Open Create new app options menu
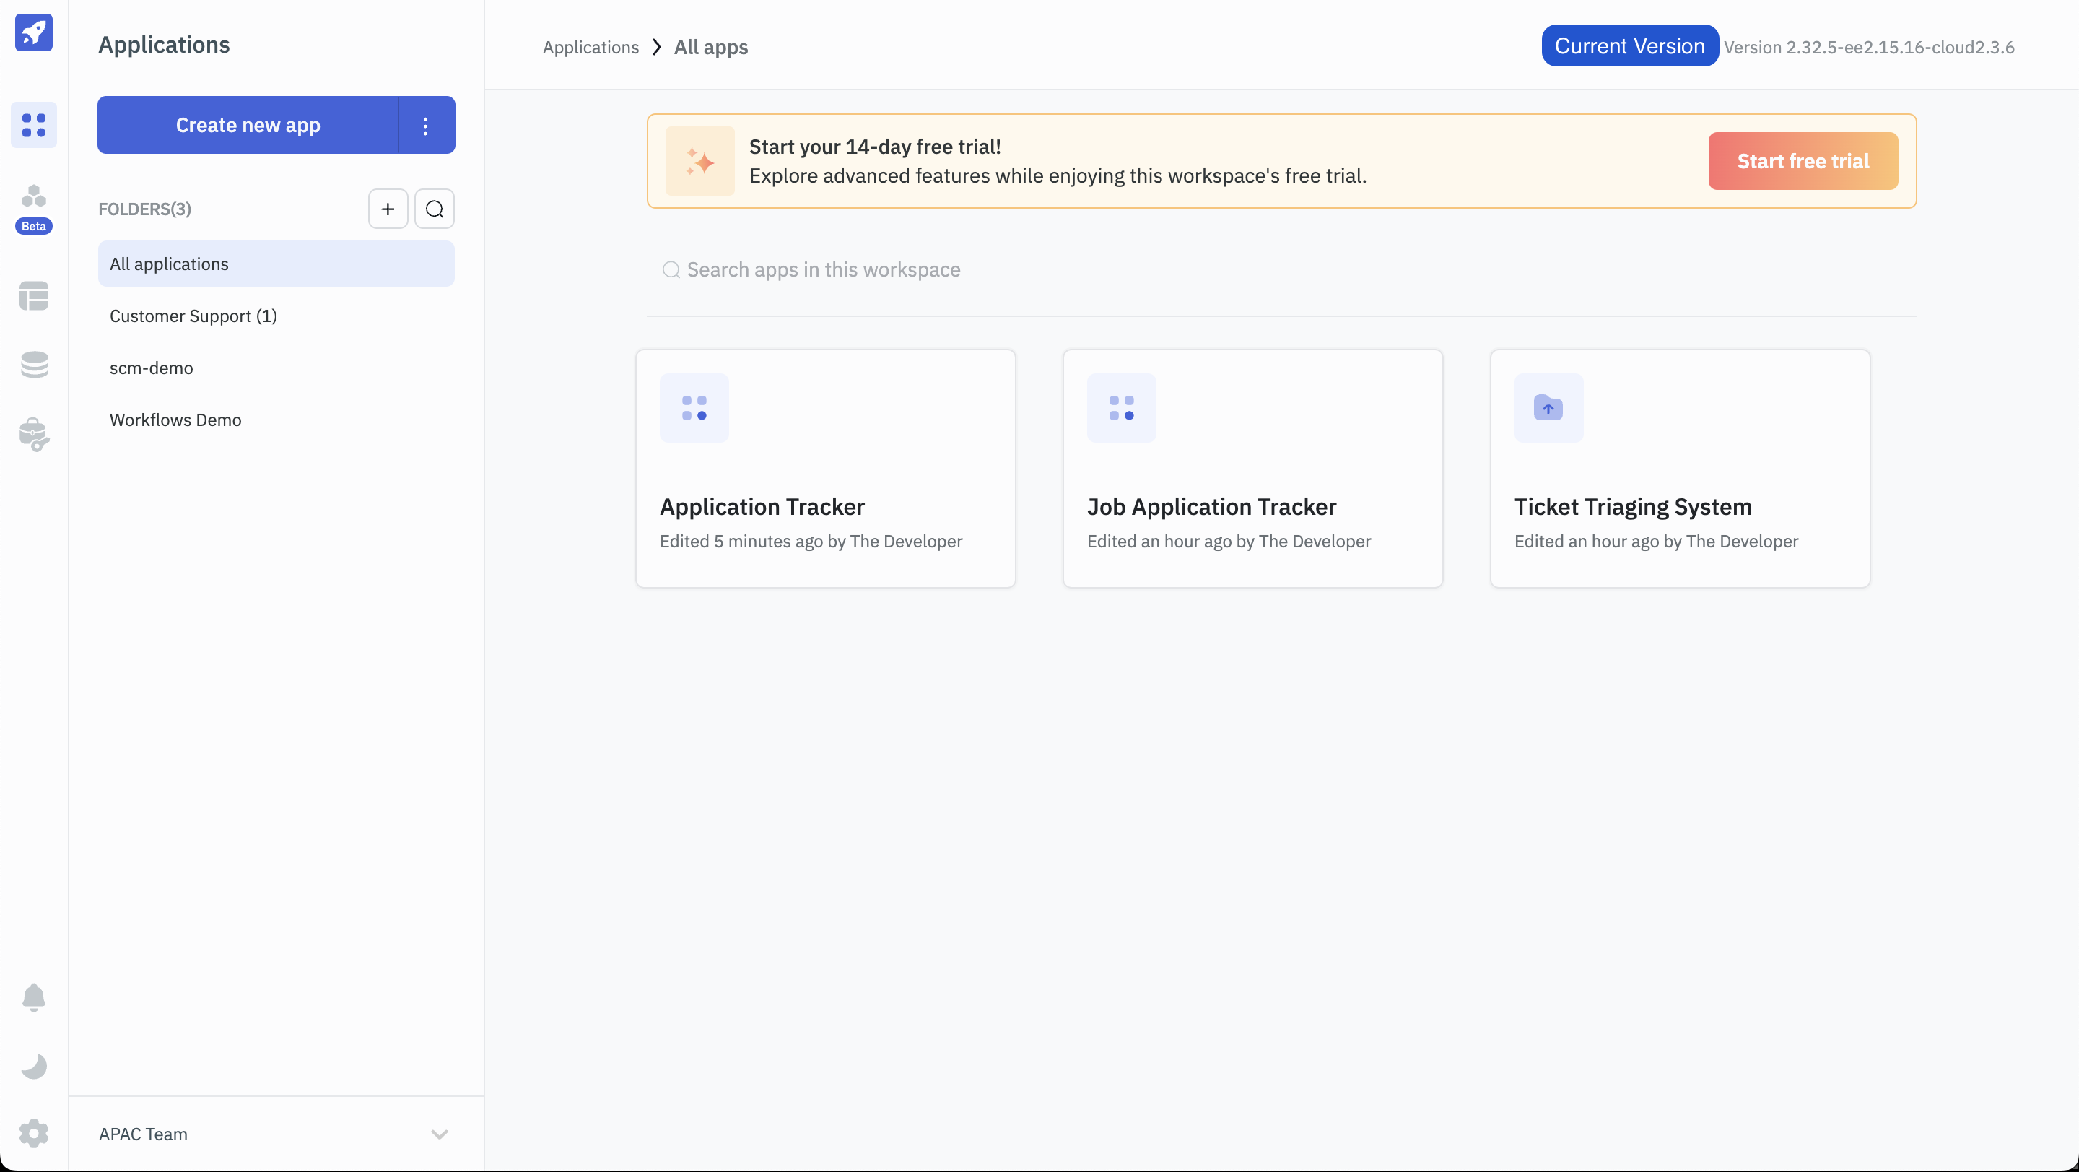 (x=425, y=125)
